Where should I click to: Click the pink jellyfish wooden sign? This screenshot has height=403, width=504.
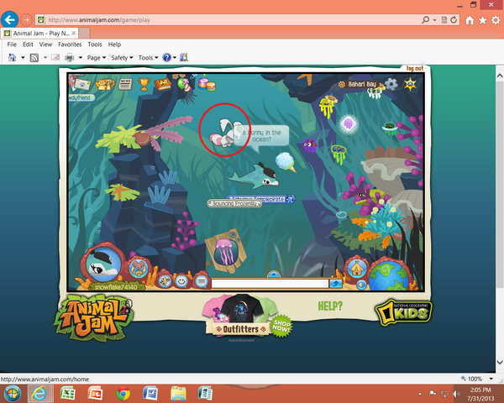pyautogui.click(x=226, y=251)
